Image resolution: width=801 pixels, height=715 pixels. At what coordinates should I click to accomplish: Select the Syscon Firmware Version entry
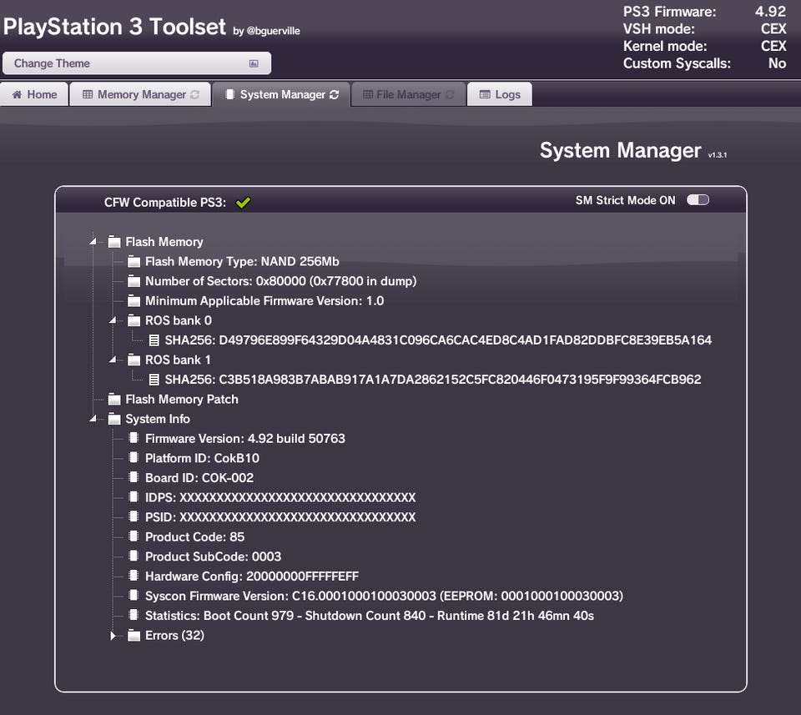click(384, 597)
